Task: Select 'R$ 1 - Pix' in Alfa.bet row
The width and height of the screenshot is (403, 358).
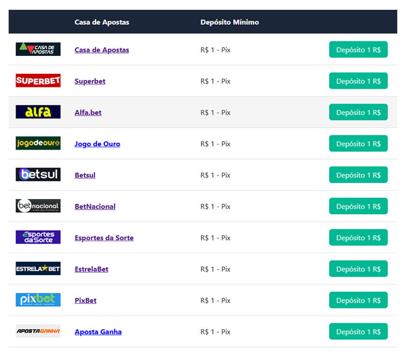Action: pos(215,113)
